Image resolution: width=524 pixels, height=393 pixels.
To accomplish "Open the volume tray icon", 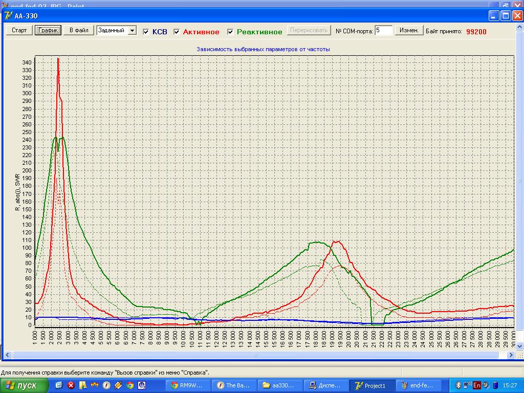I will [486, 385].
